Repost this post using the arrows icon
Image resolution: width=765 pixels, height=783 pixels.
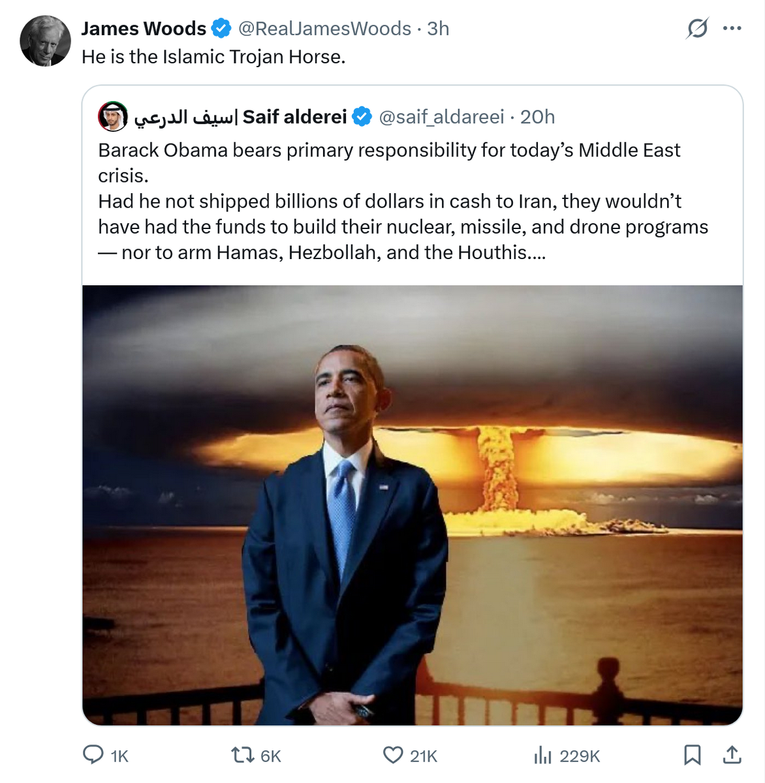243,755
